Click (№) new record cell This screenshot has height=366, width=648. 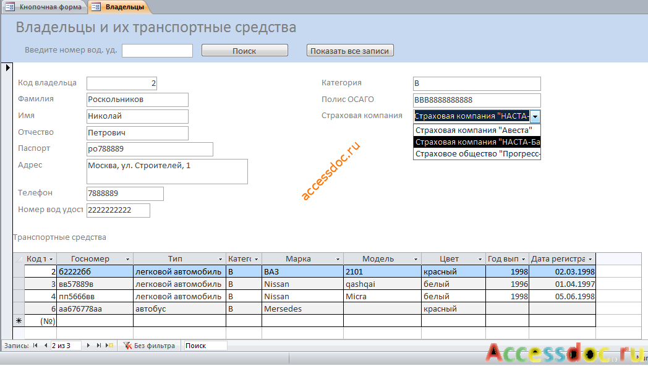pyautogui.click(x=40, y=321)
